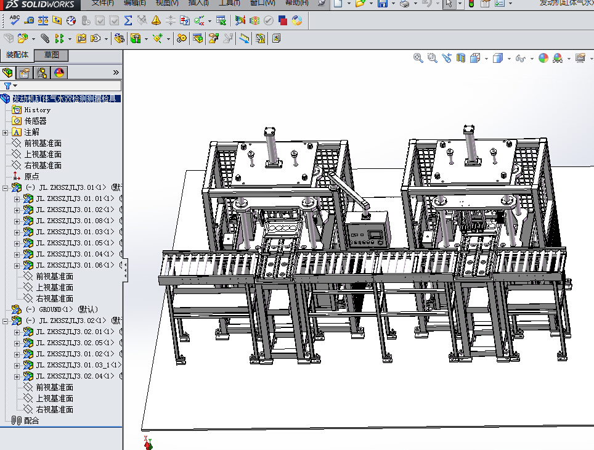Viewport: 594px width, 450px height.
Task: Open the 编辑(E) menu
Action: (134, 3)
